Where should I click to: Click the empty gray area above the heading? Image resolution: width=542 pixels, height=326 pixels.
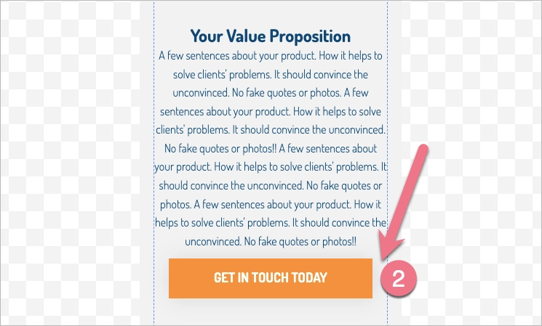[x=270, y=13]
